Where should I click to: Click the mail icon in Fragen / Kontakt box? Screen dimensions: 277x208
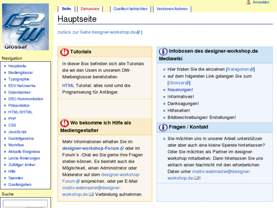click(197, 178)
